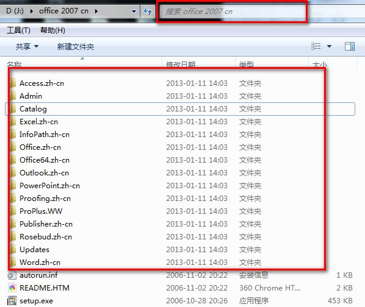The height and width of the screenshot is (307, 365).
Task: Select the Word.zh-cn folder icon
Action: 12,262
